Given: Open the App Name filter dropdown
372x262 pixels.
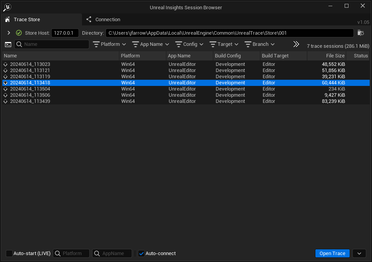Looking at the screenshot, I should pyautogui.click(x=151, y=44).
